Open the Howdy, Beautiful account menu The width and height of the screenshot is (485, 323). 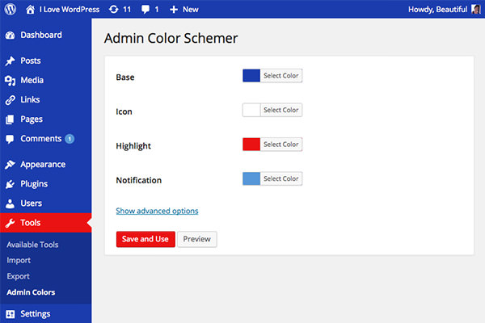pyautogui.click(x=437, y=10)
